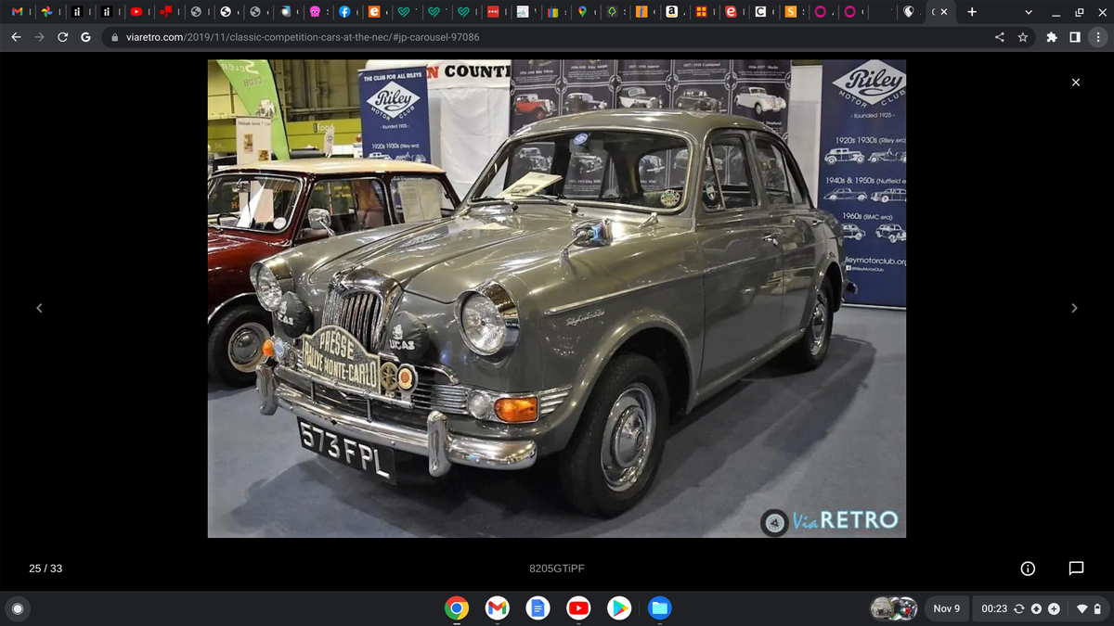Switch to the Google Photos tab
The height and width of the screenshot is (626, 1114).
(x=46, y=12)
